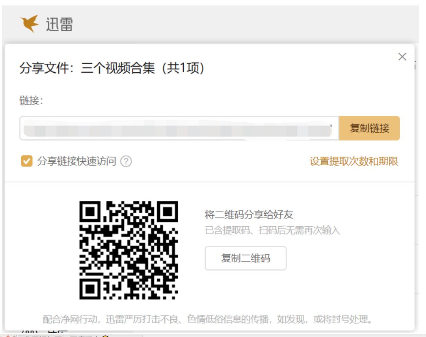Click the 链接: label
This screenshot has height=337, width=426.
[x=31, y=101]
